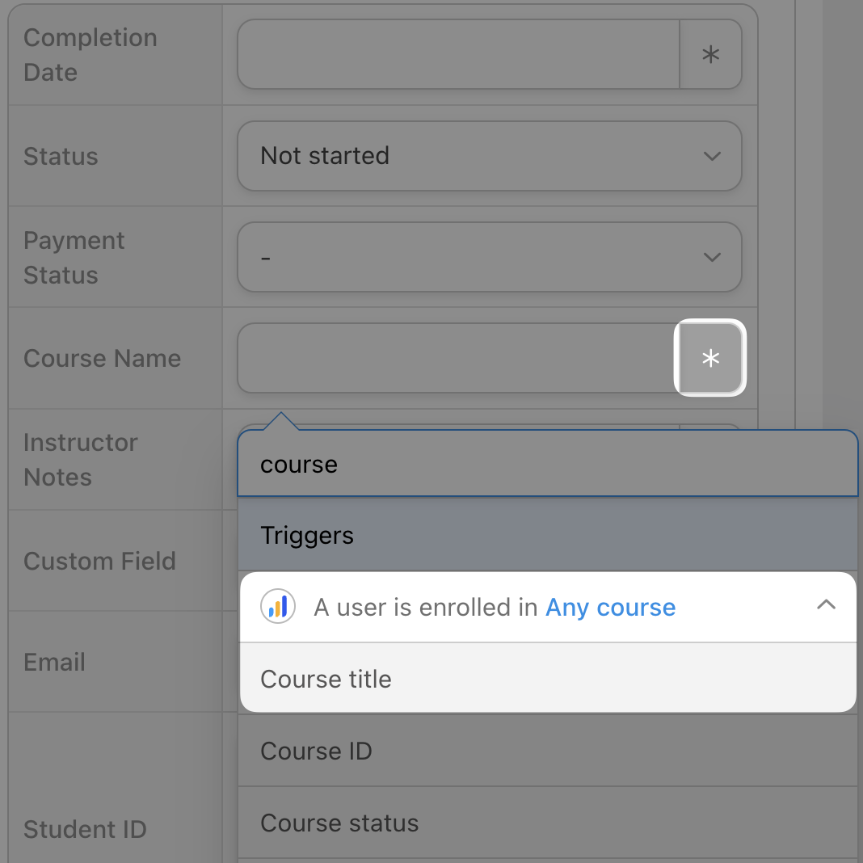This screenshot has height=863, width=863.
Task: Click the "Any course" link
Action: point(610,608)
